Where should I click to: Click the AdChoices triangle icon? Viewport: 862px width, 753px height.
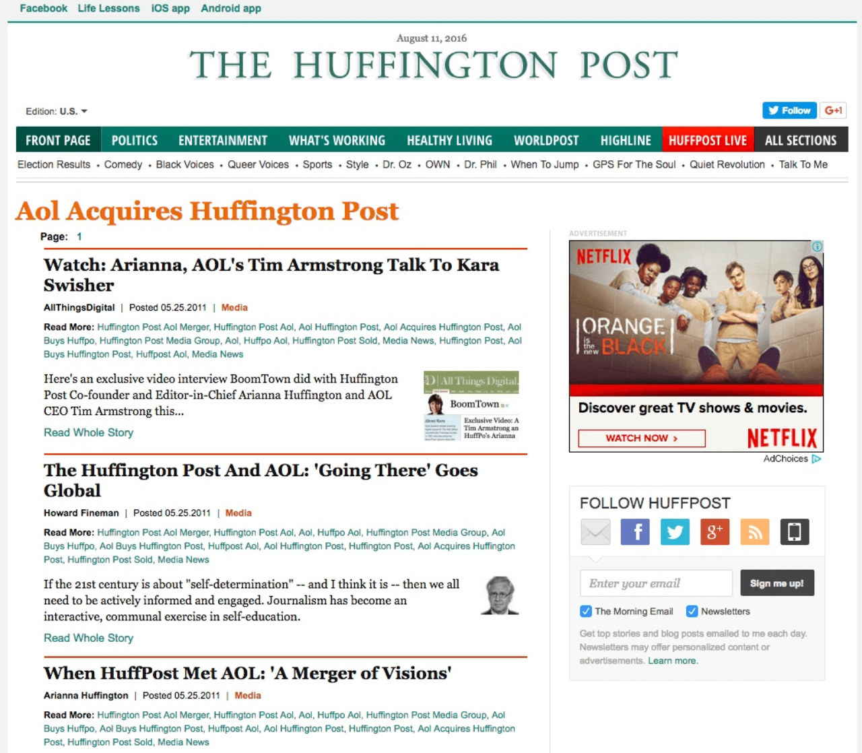(816, 459)
